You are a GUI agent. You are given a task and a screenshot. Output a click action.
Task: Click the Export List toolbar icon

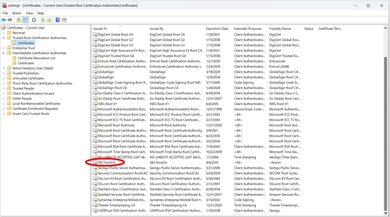49,20
